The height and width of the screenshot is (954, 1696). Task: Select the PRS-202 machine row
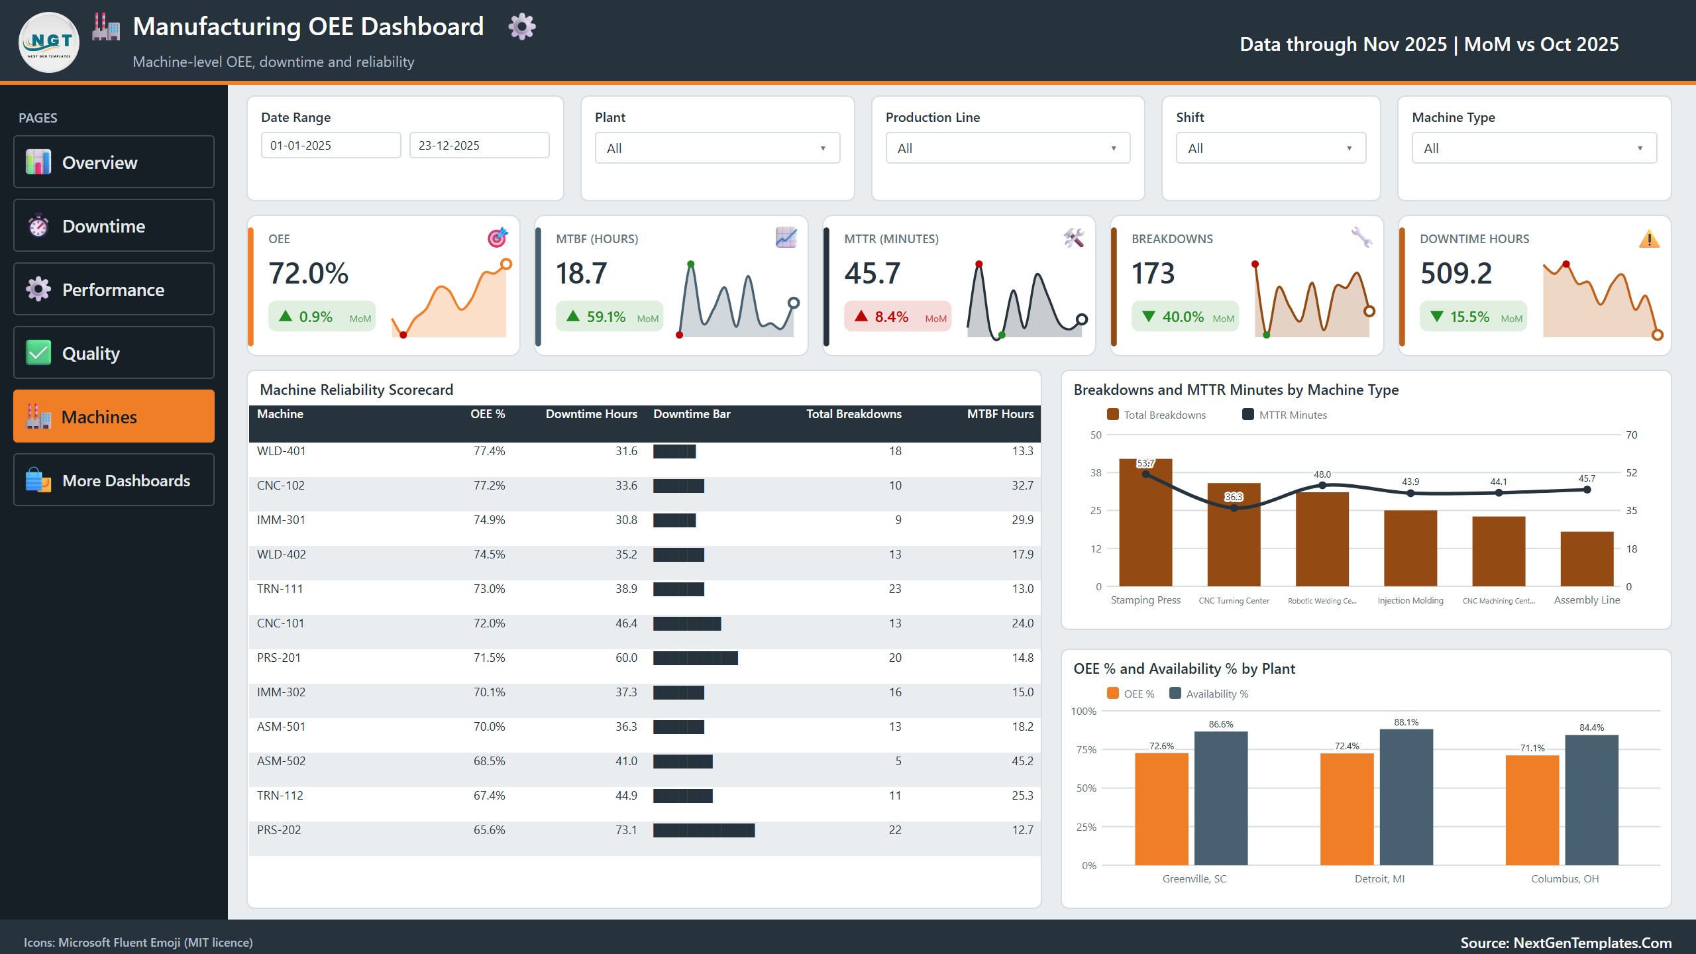pos(645,838)
